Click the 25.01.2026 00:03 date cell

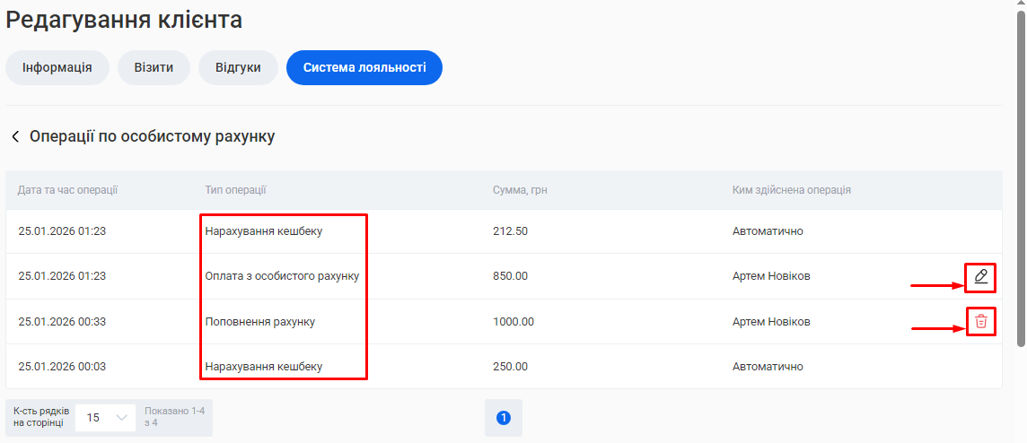62,366
